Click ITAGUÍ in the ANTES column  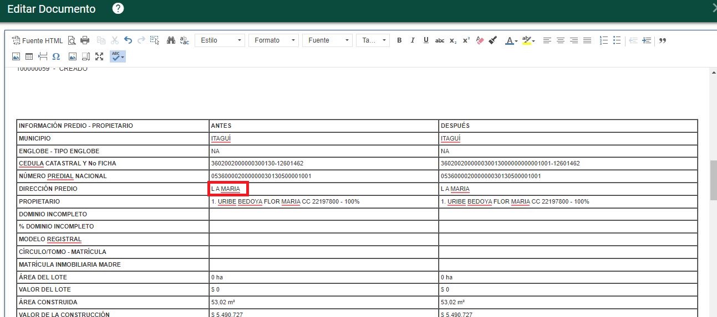221,138
